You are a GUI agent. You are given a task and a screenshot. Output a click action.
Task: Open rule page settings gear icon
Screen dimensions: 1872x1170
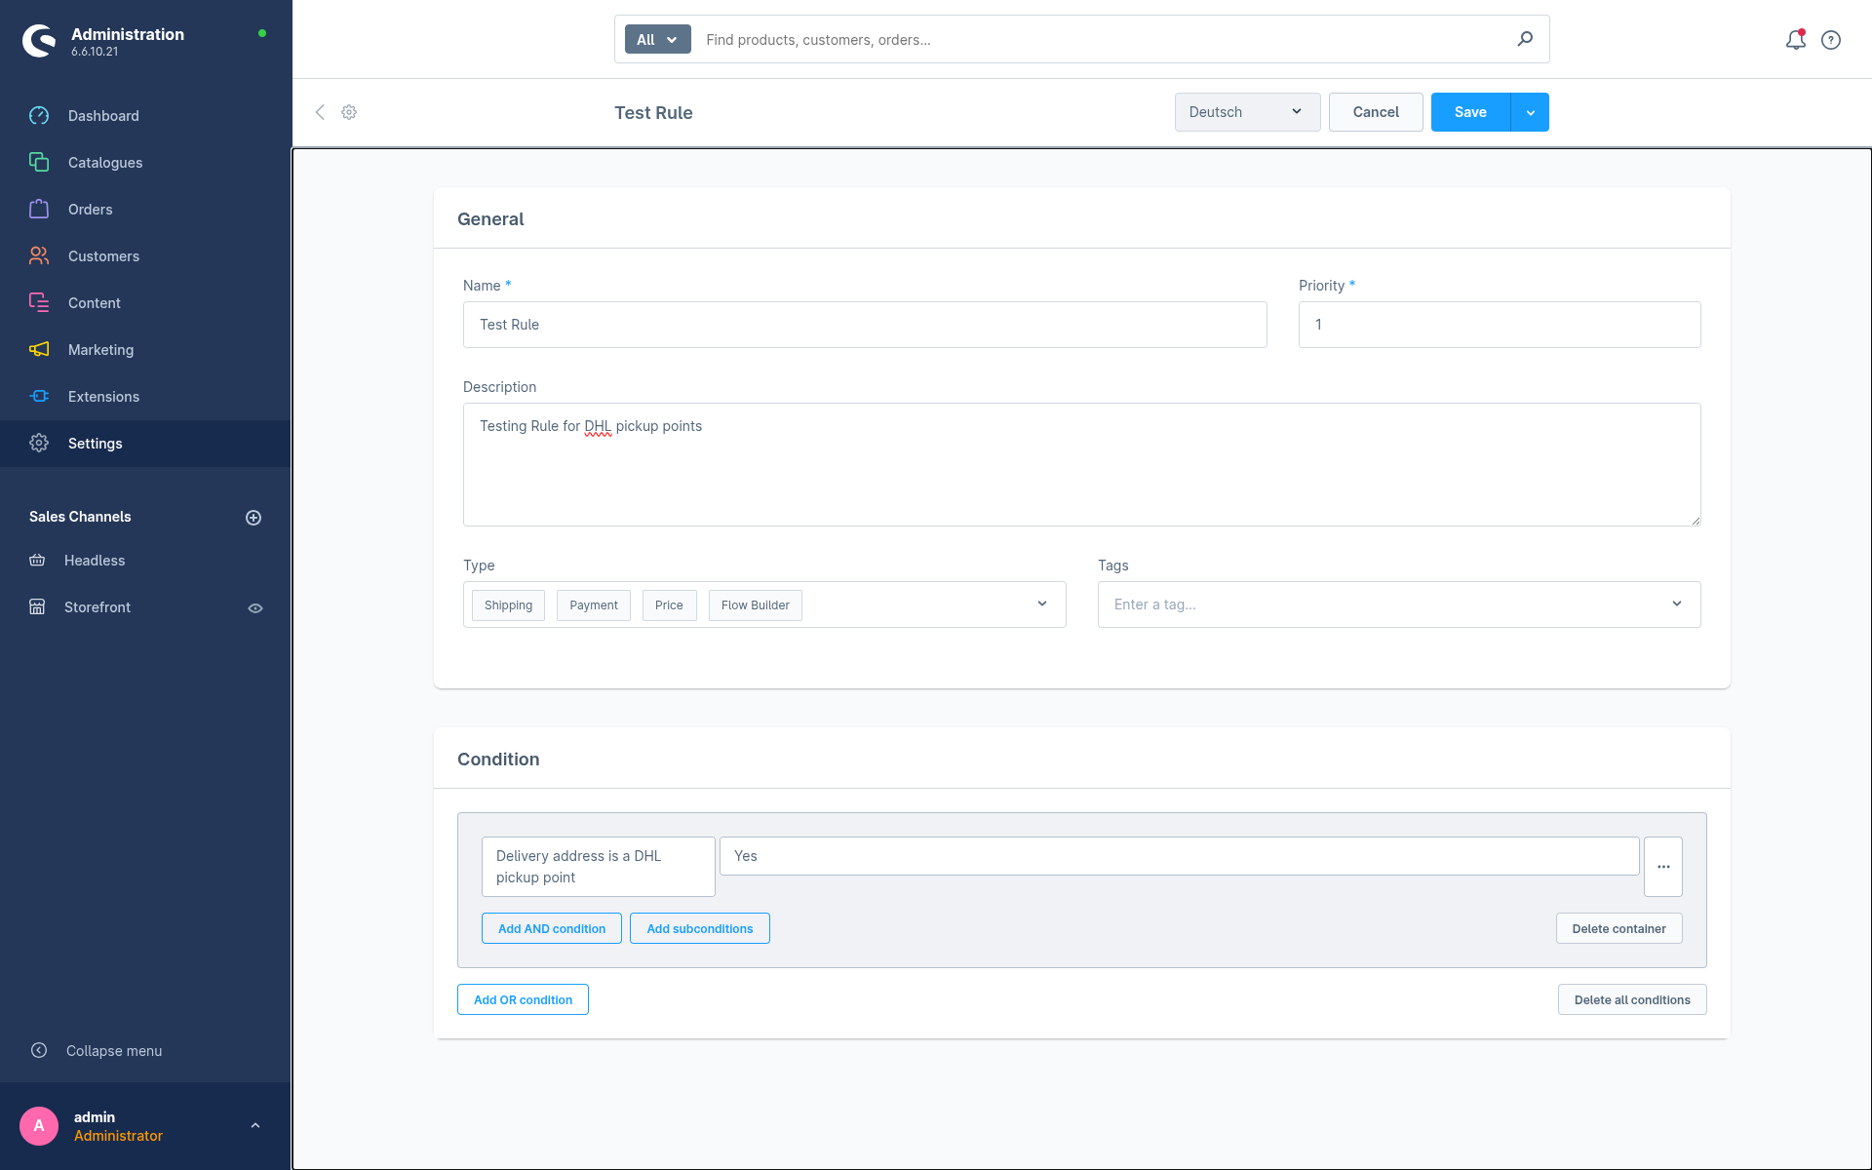click(349, 112)
